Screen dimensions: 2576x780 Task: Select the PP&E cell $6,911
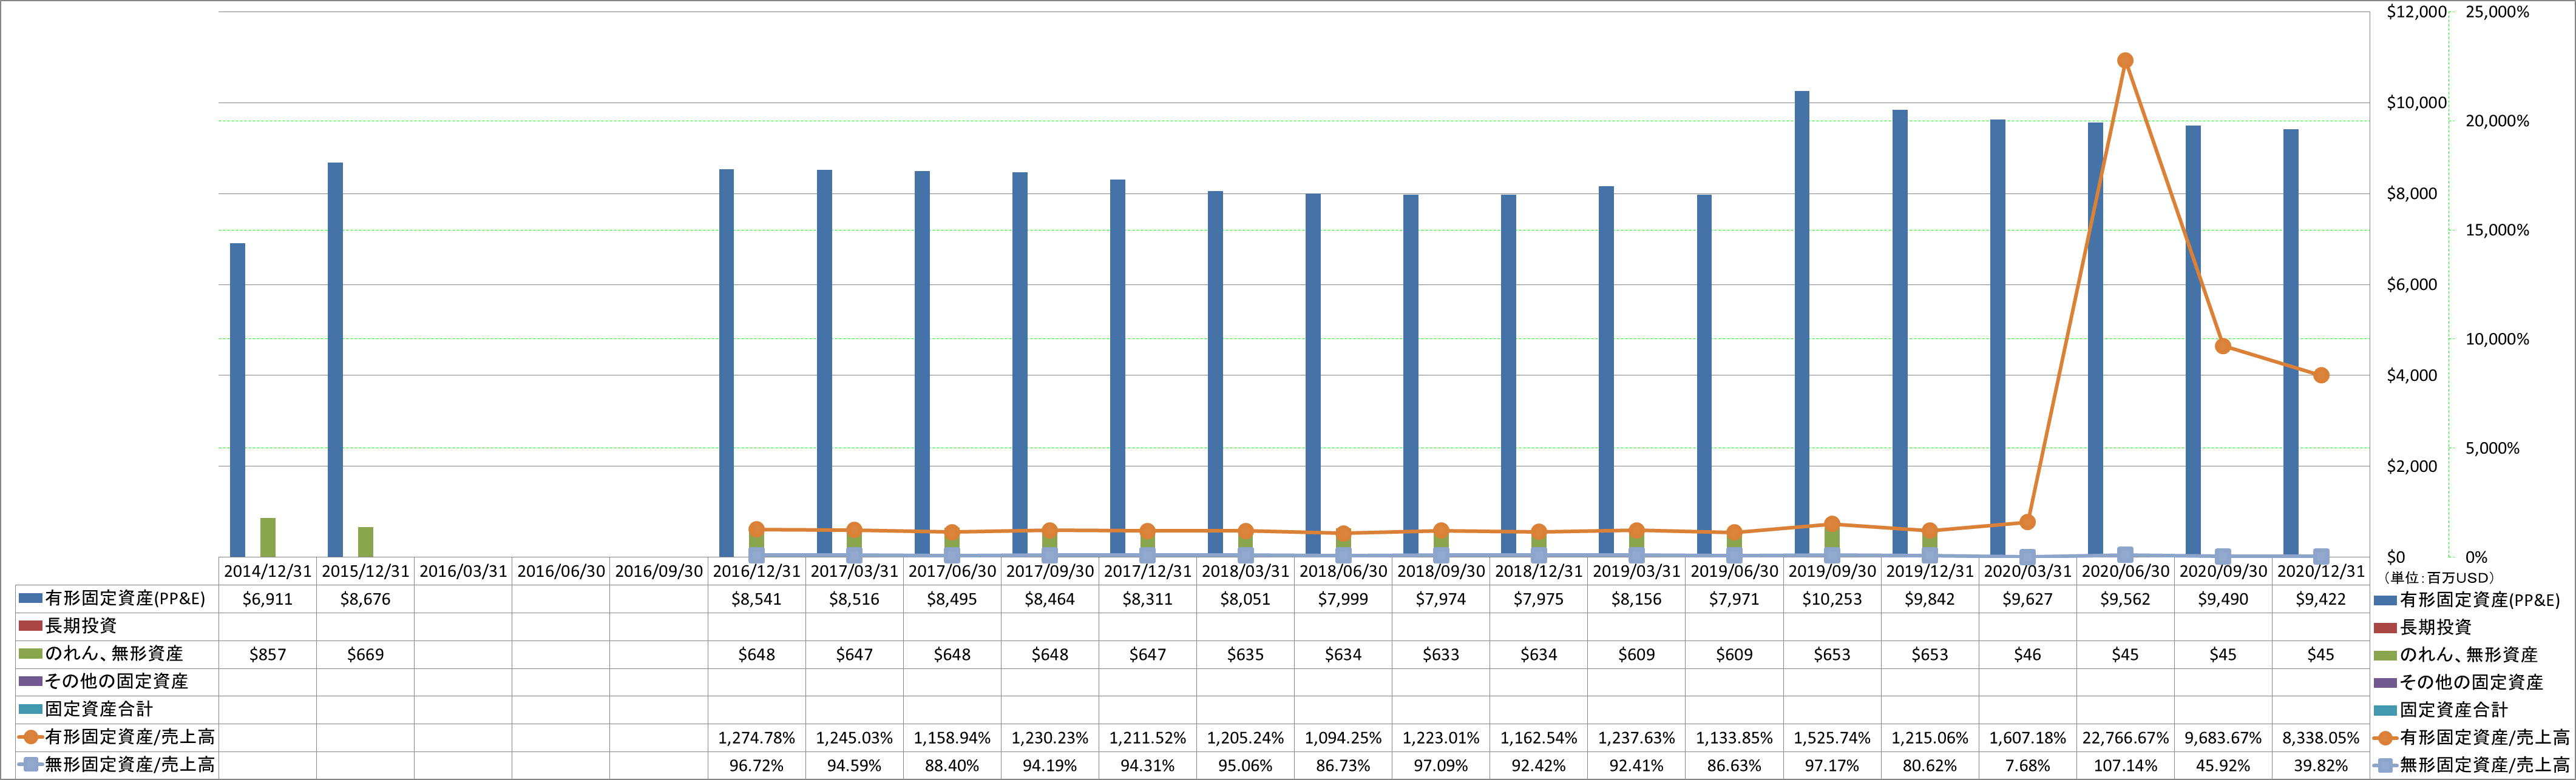pos(268,599)
